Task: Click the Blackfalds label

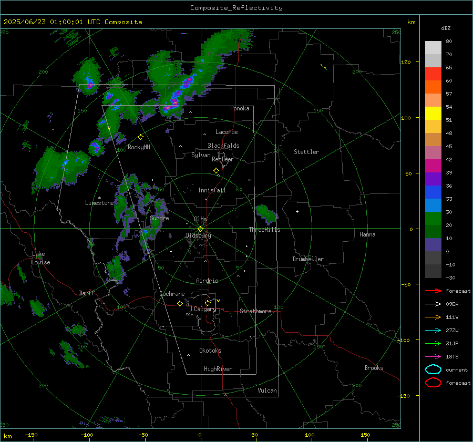Action: click(x=223, y=146)
